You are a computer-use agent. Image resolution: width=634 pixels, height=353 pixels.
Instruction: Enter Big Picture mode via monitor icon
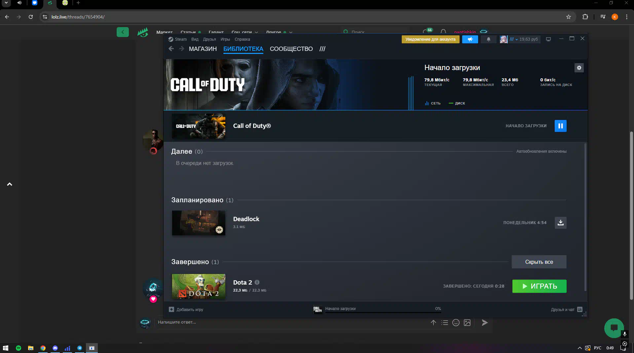(548, 39)
